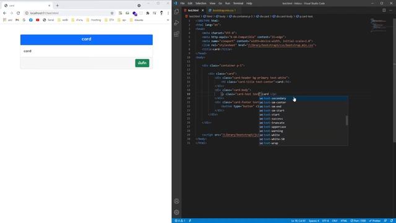Open the Gmail bookmark
Screen dimensions: 396x223
pos(17,20)
